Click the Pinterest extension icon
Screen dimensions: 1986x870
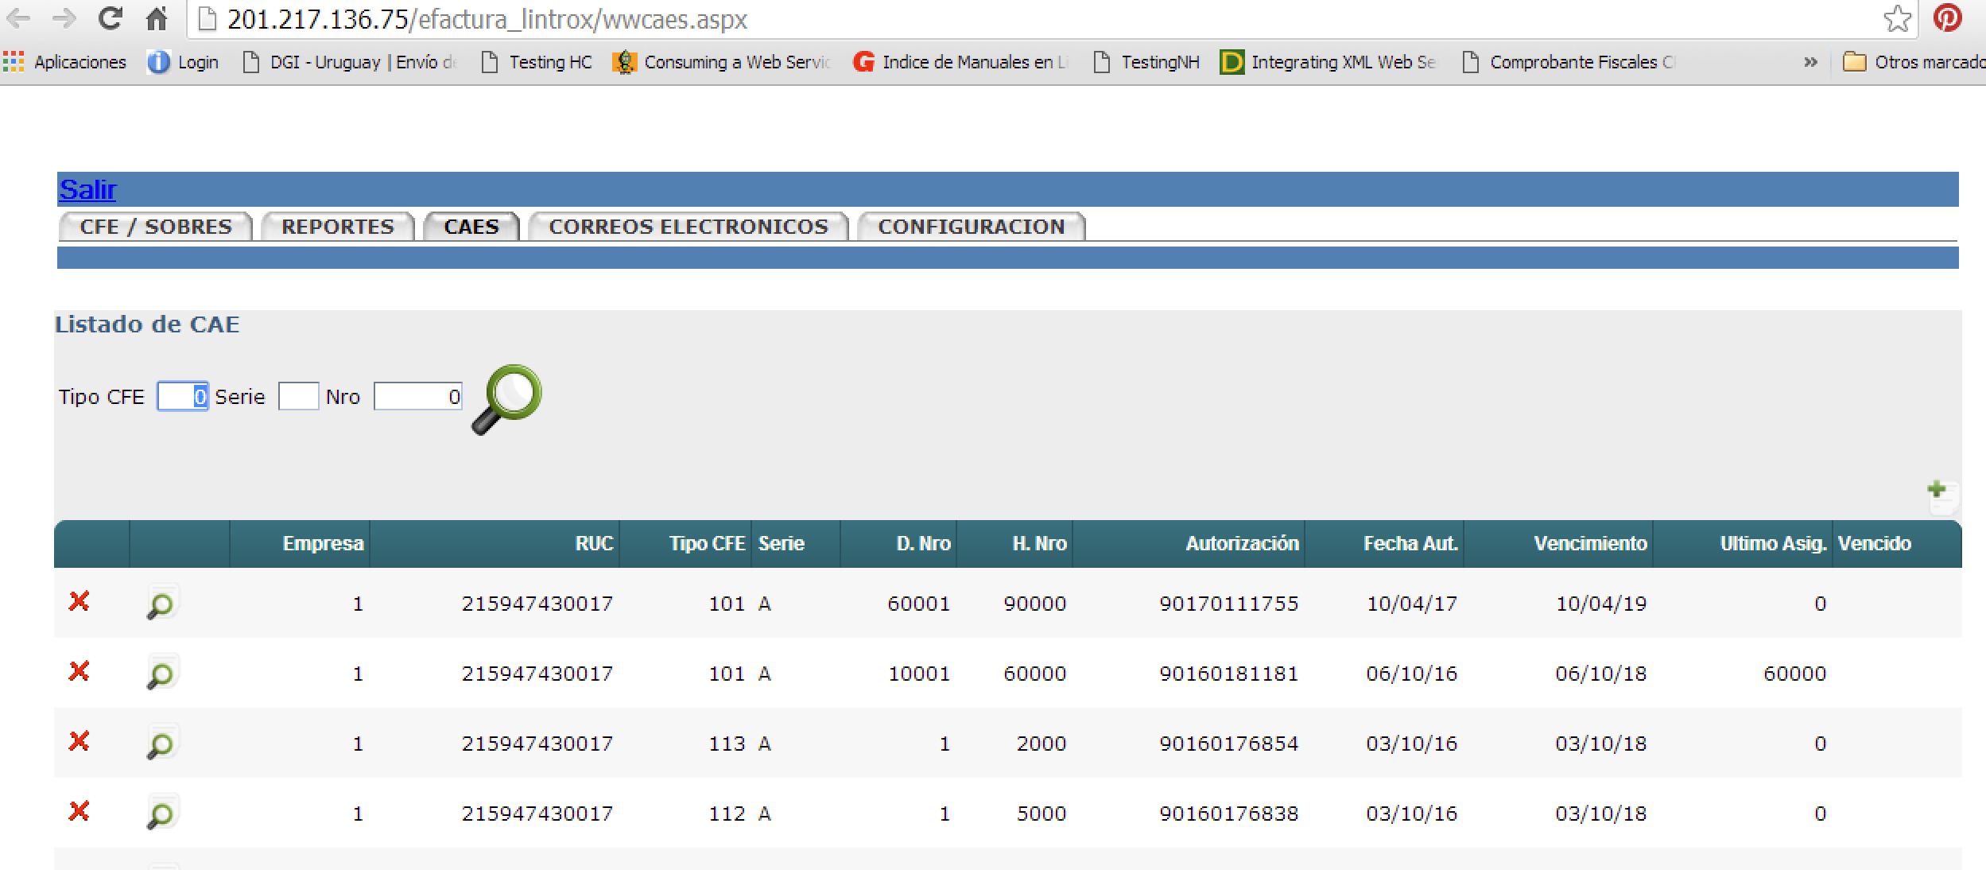click(1947, 18)
